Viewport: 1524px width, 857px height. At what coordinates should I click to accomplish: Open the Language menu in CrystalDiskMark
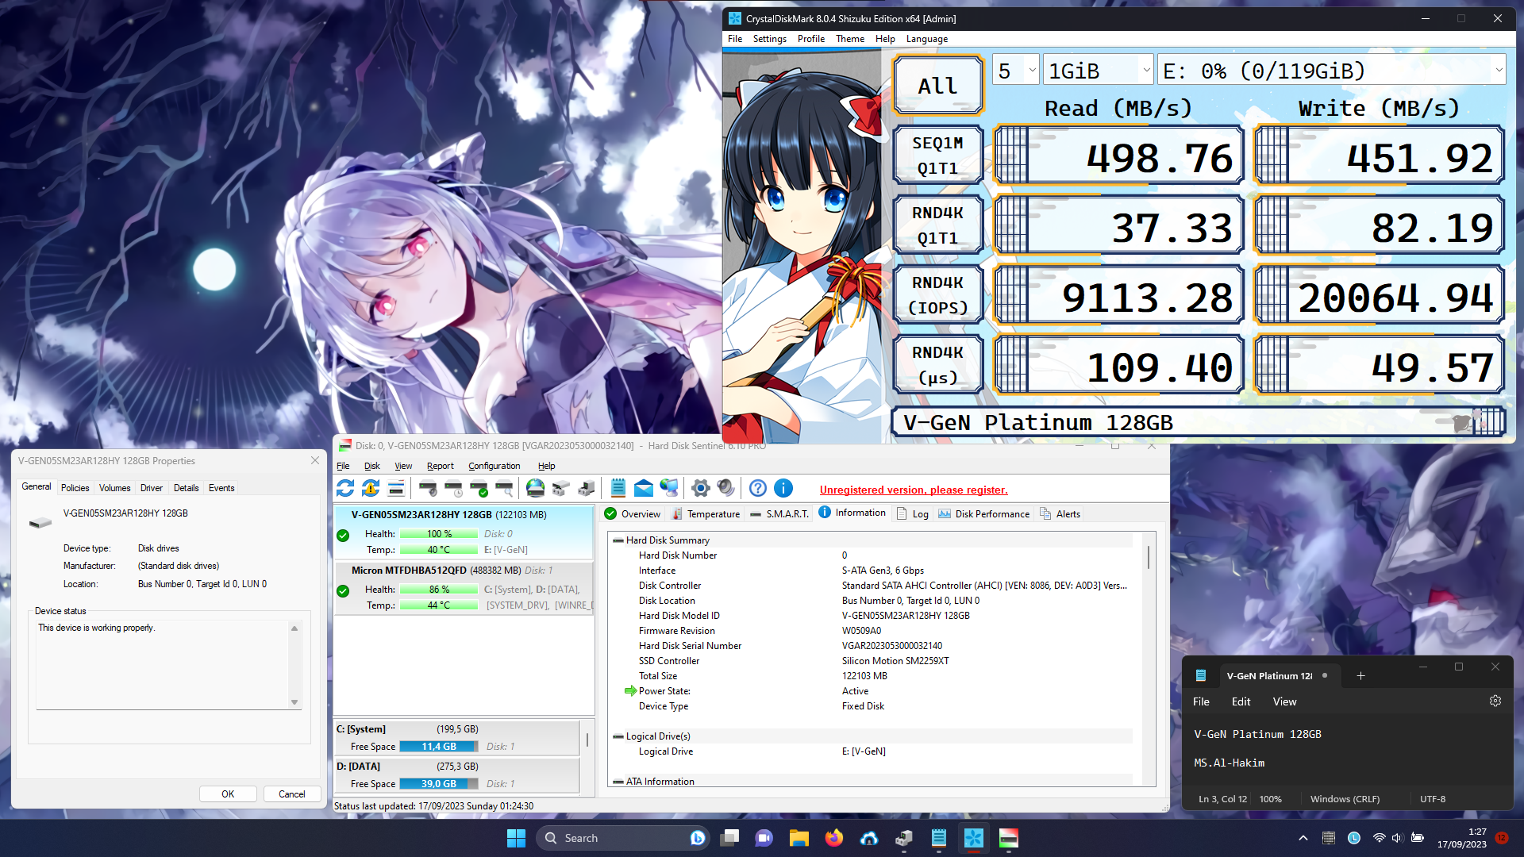coord(927,39)
